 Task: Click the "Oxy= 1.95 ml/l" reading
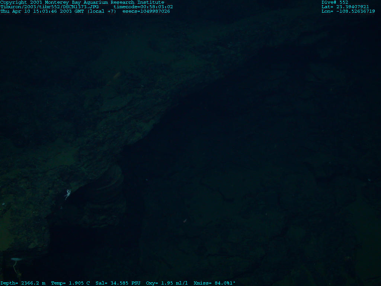point(167,283)
